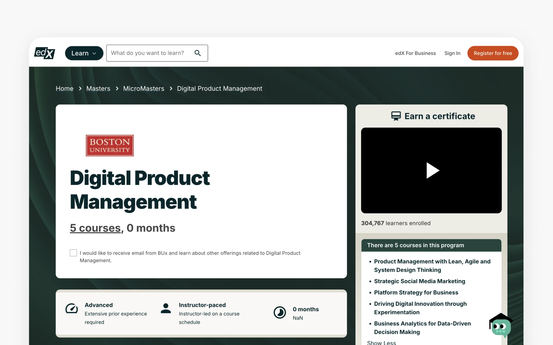The height and width of the screenshot is (345, 553).
Task: Click the Digital Product Management heading
Action: click(140, 190)
